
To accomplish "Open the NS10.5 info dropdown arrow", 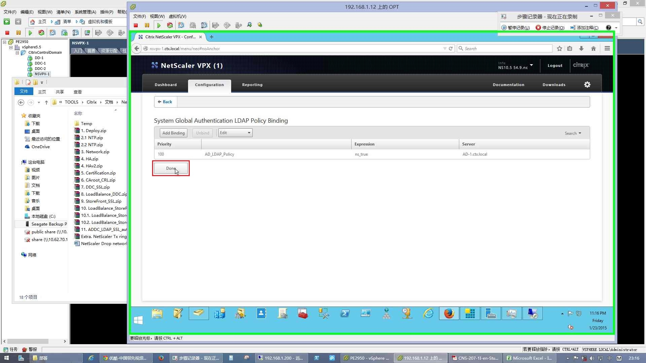I will coord(531,65).
